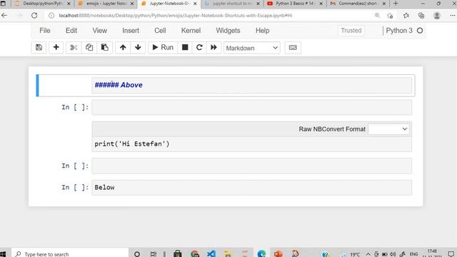The width and height of the screenshot is (457, 257).
Task: Open Raw NBConvert Format dropdown
Action: coord(388,129)
